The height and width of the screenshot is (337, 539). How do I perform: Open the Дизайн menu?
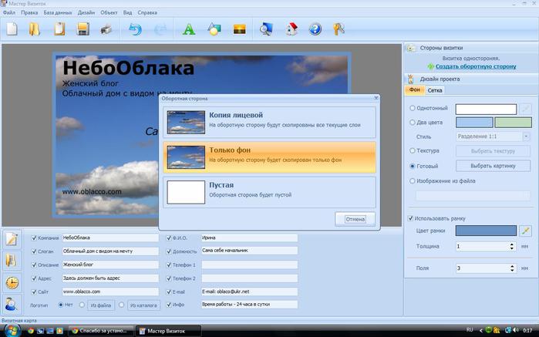click(86, 13)
